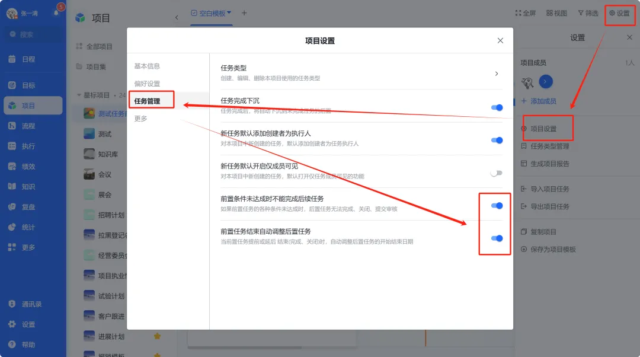Screen dimensions: 640x357
Task: Select the 客户跟进 project in list
Action: [104, 316]
